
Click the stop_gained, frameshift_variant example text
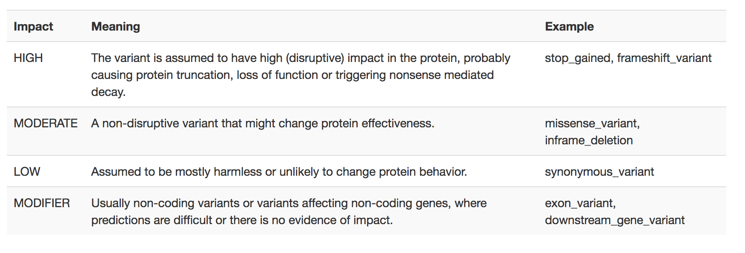coord(628,58)
